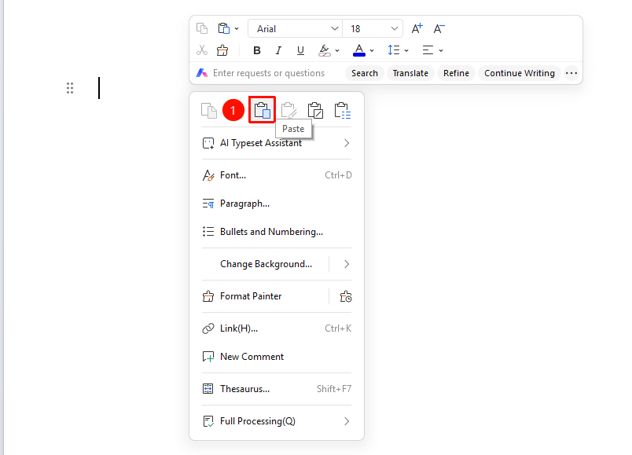Open the Font... dialog from the context menu
The height and width of the screenshot is (455, 632).
[277, 175]
